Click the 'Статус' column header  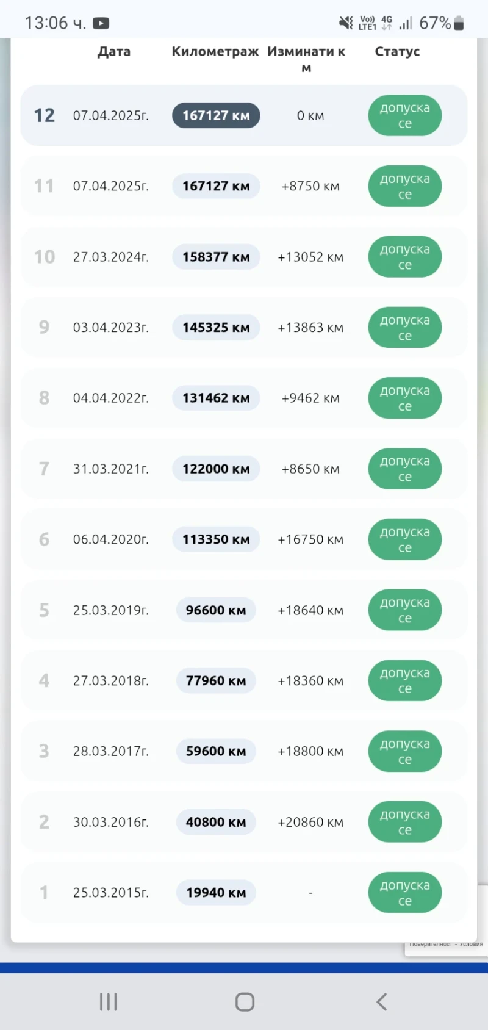397,52
